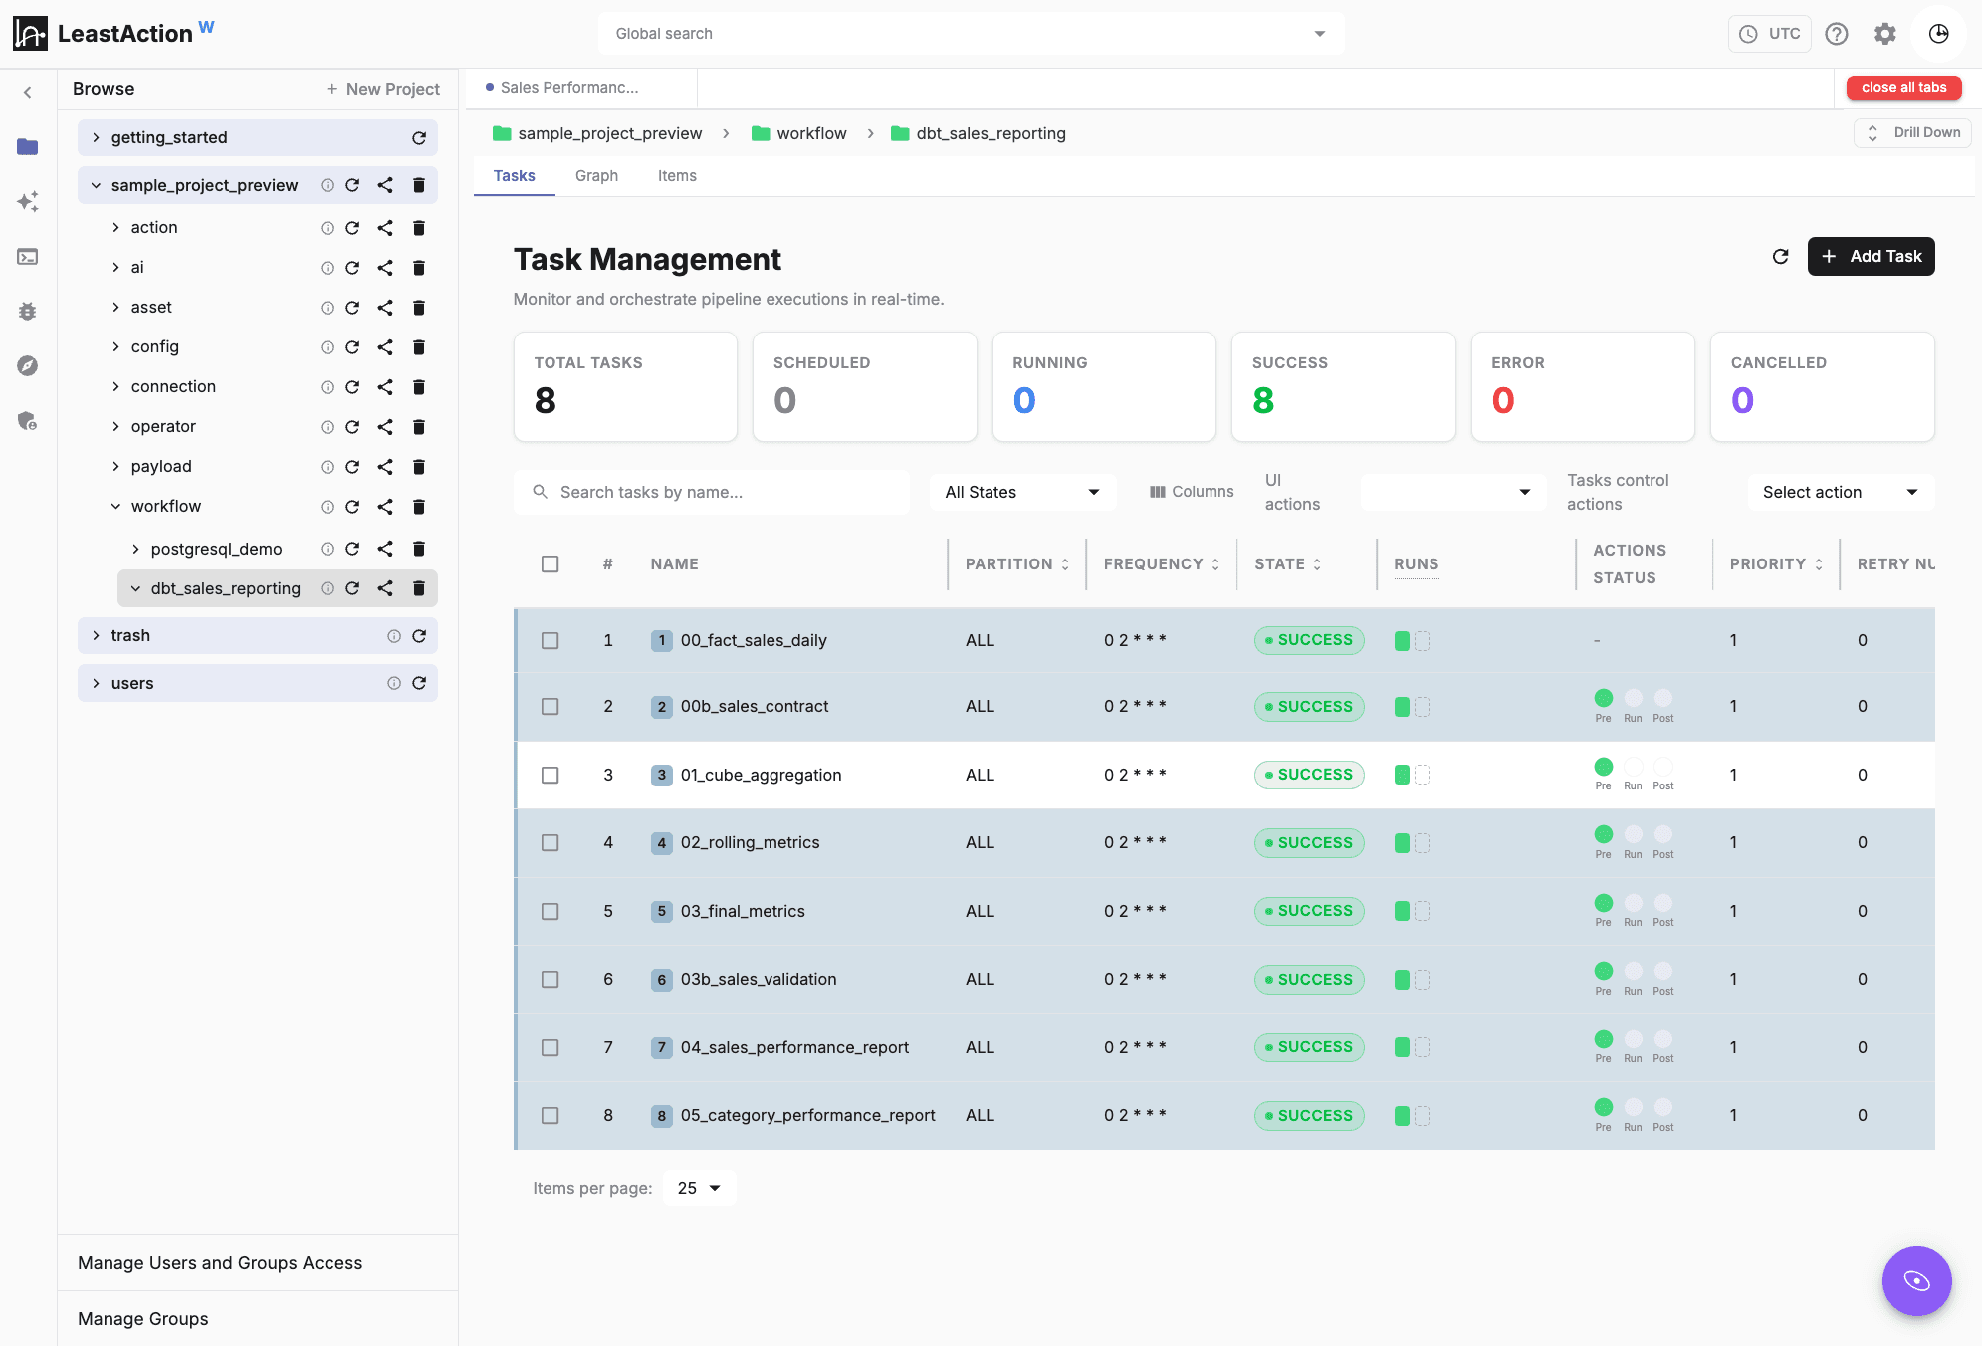Screen dimensions: 1982x1346
Task: Switch to the Tasks tab
Action: point(514,176)
